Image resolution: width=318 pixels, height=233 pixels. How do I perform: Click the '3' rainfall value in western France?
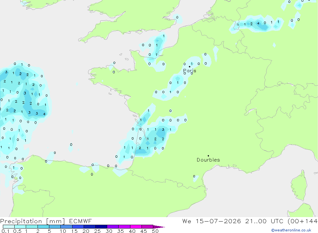tap(163, 129)
